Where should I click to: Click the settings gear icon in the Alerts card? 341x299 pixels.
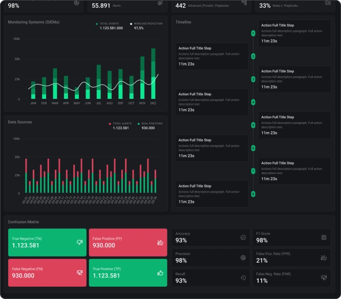[160, 3]
